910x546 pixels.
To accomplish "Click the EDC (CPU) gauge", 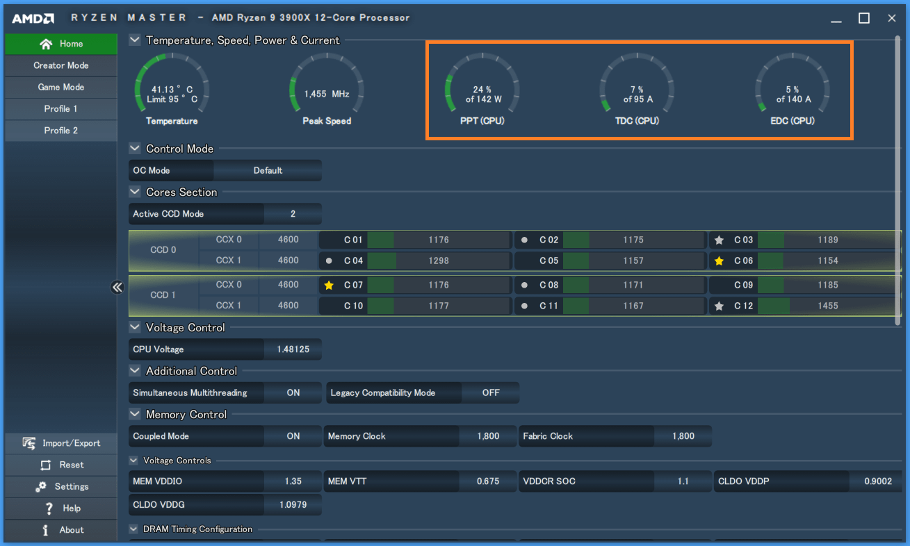I will (x=793, y=88).
